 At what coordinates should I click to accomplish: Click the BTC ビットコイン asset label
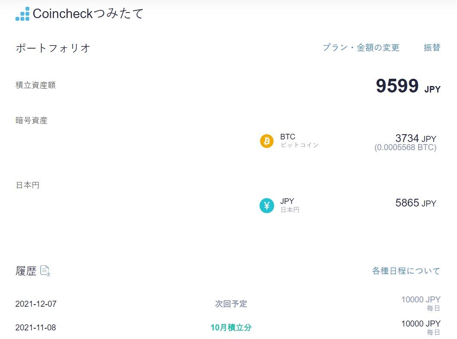pyautogui.click(x=299, y=141)
